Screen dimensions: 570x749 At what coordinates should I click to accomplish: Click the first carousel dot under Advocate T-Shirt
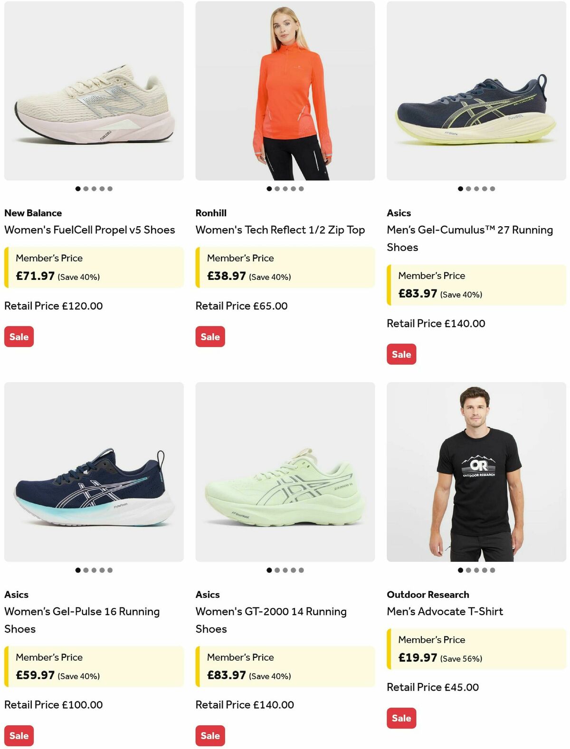pos(460,569)
